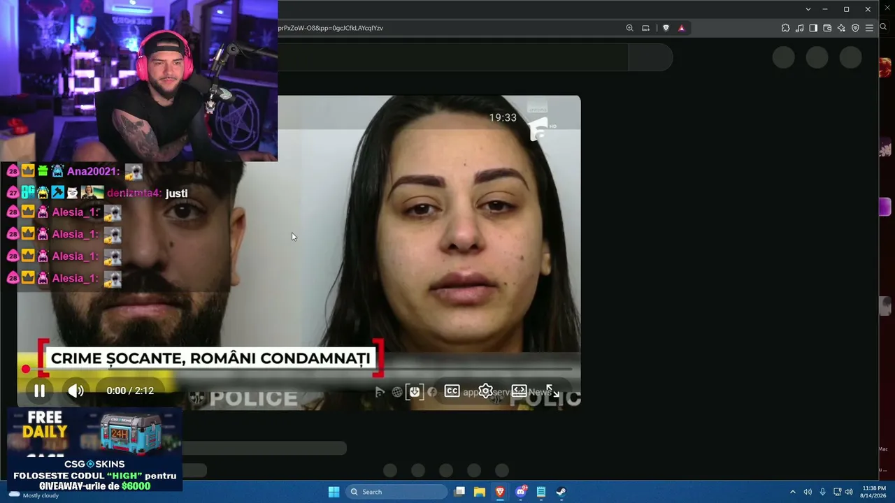Image resolution: width=895 pixels, height=503 pixels.
Task: Switch to Brave browser on the taskbar
Action: 500,492
